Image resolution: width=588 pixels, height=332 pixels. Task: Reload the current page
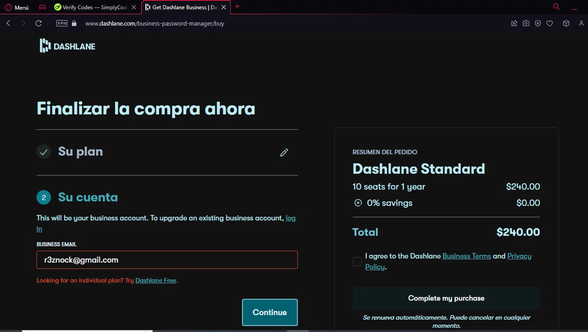(x=38, y=23)
